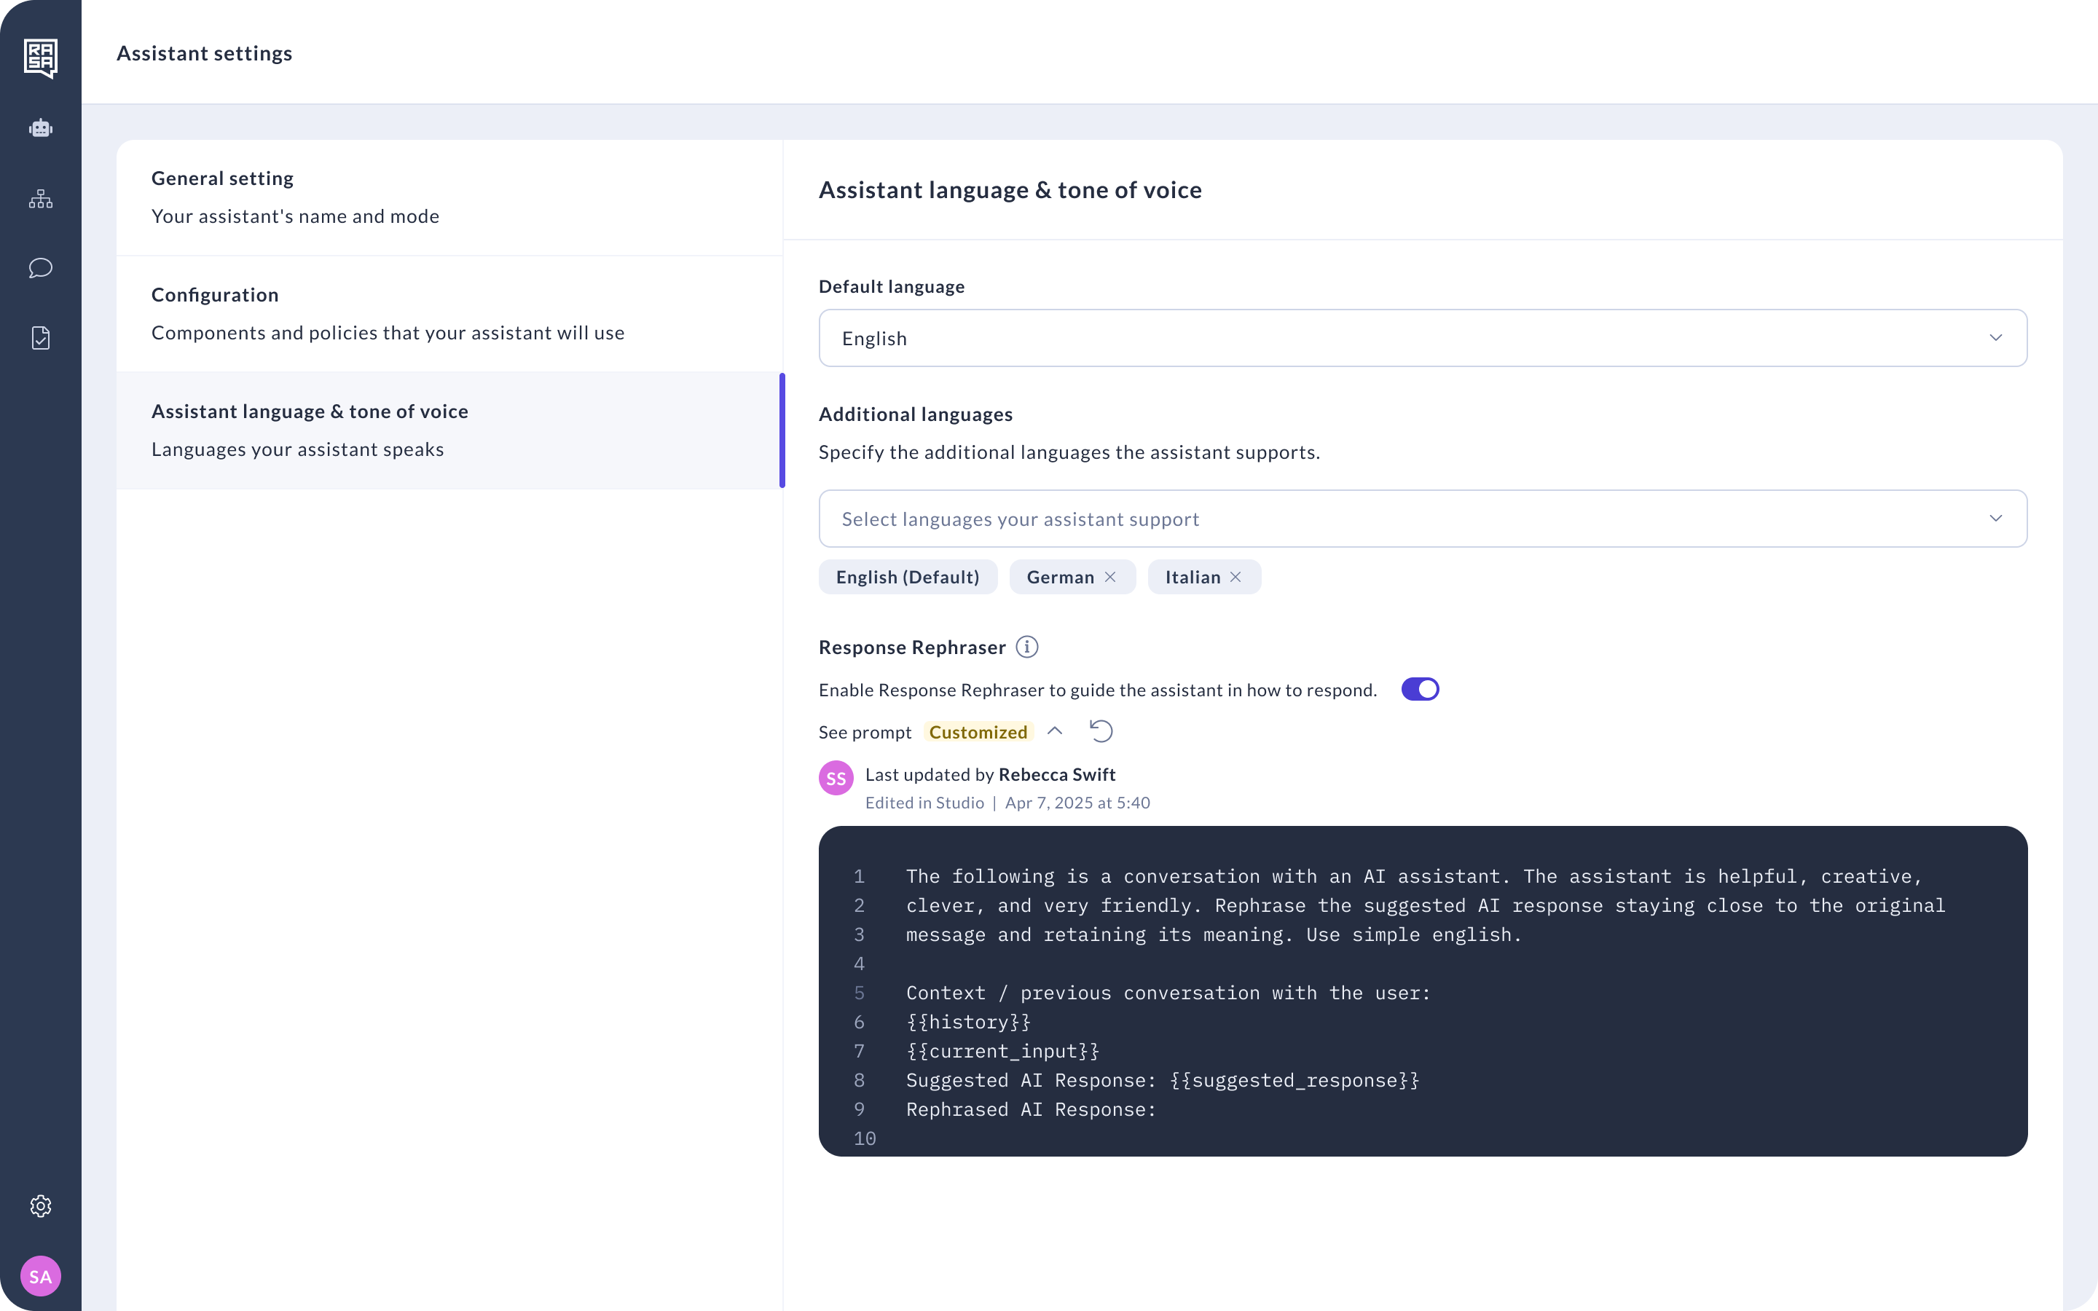Switch to the General setting tab
This screenshot has width=2098, height=1311.
(449, 197)
